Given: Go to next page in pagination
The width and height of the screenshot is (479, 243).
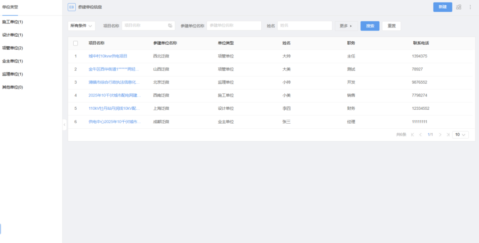Looking at the screenshot, I should tap(440, 135).
